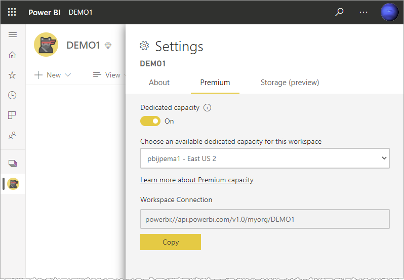Viewport: 404px width, 280px height.
Task: Turn off Dedicated capacity toggle
Action: 150,121
